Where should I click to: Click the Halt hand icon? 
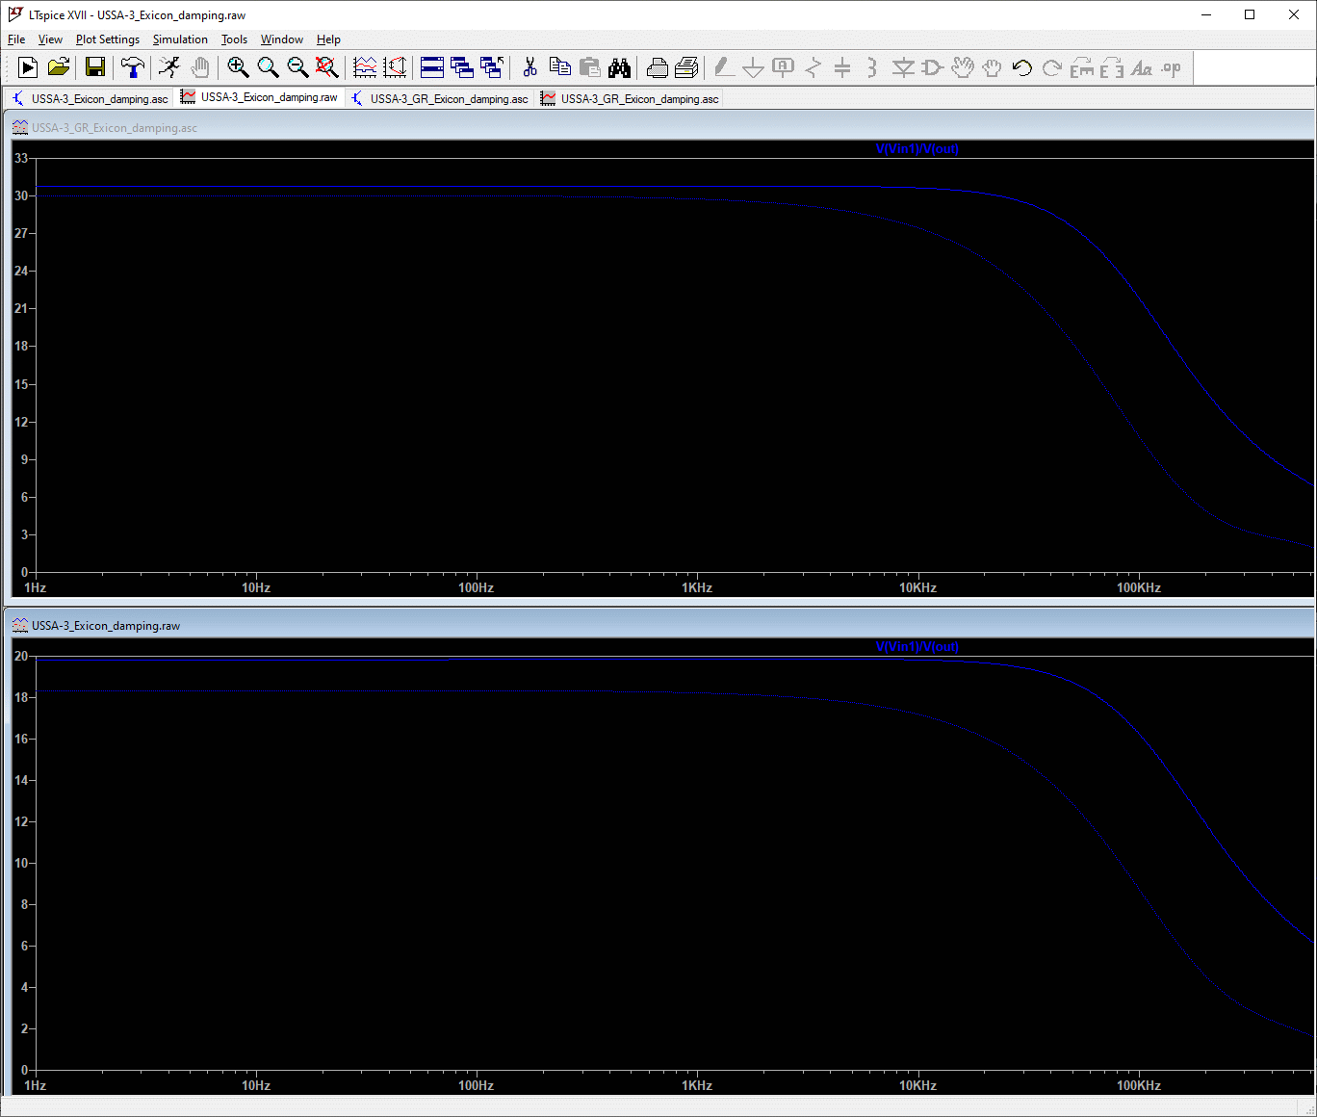(200, 67)
